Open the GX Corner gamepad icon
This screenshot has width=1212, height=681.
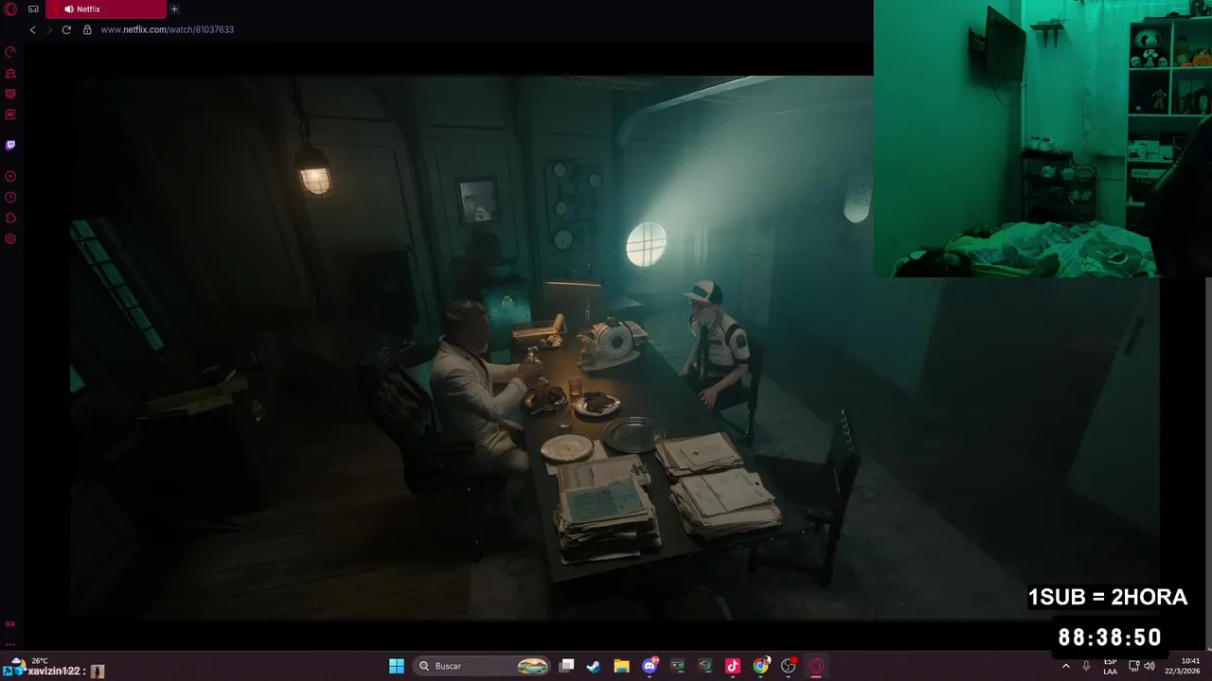(34, 9)
